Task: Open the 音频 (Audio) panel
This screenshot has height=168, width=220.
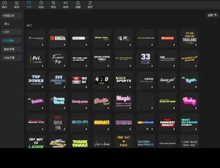Action: (16, 4)
